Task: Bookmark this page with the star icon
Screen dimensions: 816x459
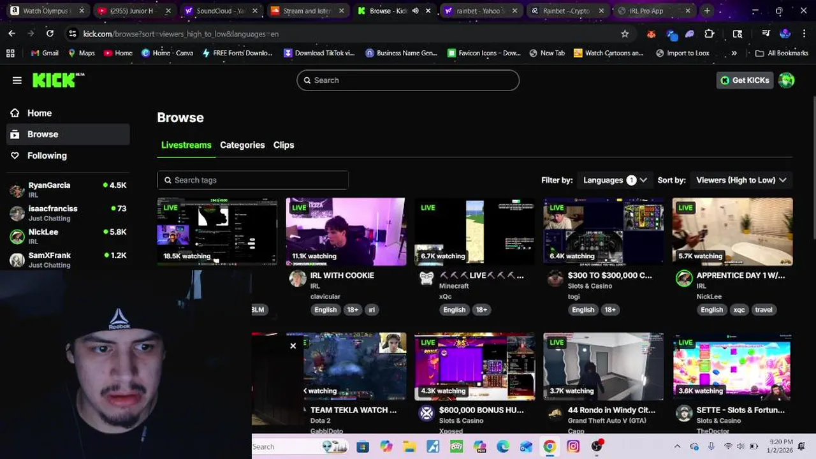Action: pos(625,34)
